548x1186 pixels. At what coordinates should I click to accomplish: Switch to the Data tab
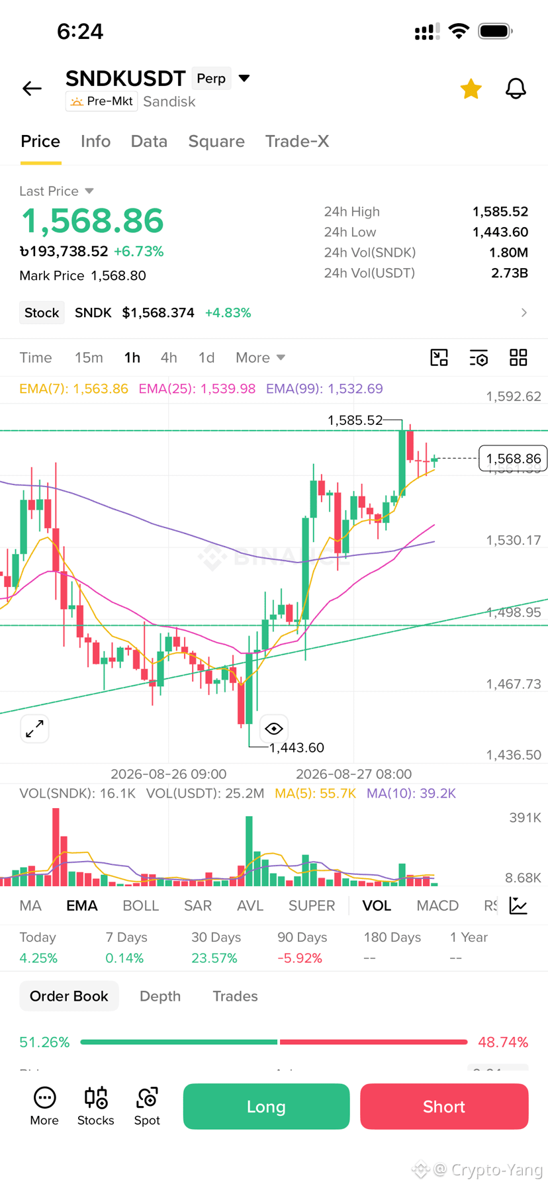click(149, 141)
